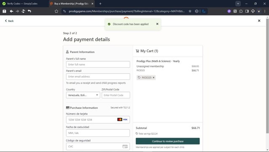Click the Visa logo icon
This screenshot has height=152, width=269.
coord(125,120)
